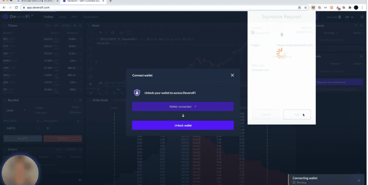Viewport: 368px width, 185px height.
Task: Favorite the YFI ticker star
Action: (80, 90)
